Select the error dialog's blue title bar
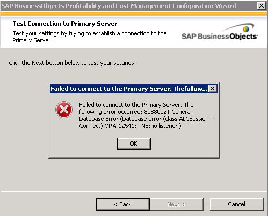 (129, 89)
